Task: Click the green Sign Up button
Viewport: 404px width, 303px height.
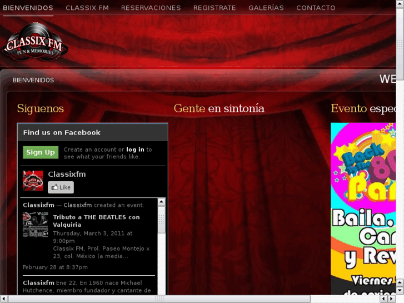Action: 41,152
